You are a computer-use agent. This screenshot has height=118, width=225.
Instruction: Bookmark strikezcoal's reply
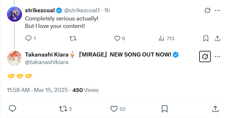point(206,38)
